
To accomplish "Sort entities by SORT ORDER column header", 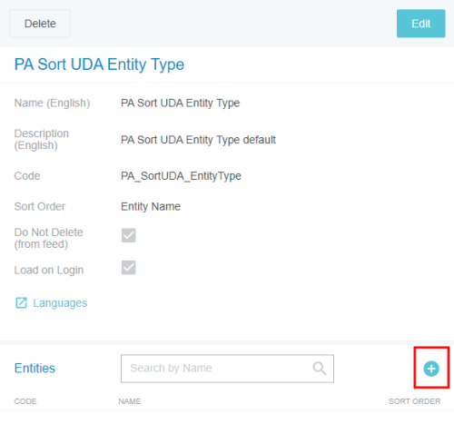I will (414, 401).
